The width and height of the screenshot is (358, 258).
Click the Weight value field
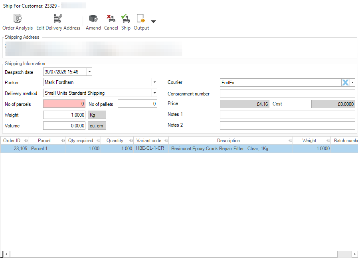[64, 115]
